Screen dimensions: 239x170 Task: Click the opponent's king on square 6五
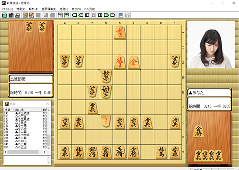tap(106, 92)
